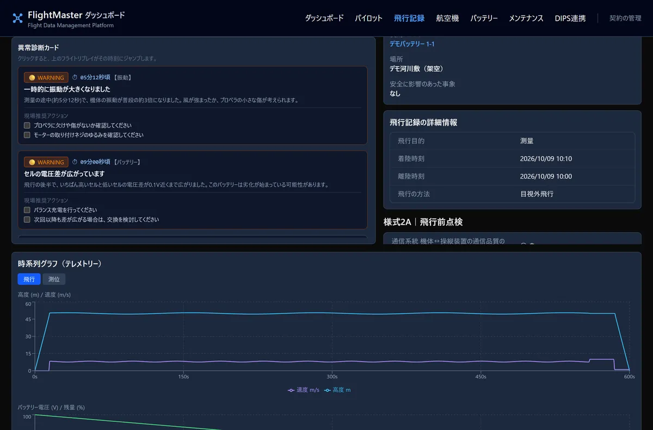Image resolution: width=653 pixels, height=430 pixels.
Task: Click the clock icon beside 05分12秒頃
Action: tap(75, 78)
